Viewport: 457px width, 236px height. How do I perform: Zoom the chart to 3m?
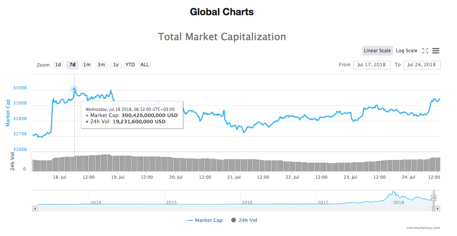pyautogui.click(x=101, y=65)
